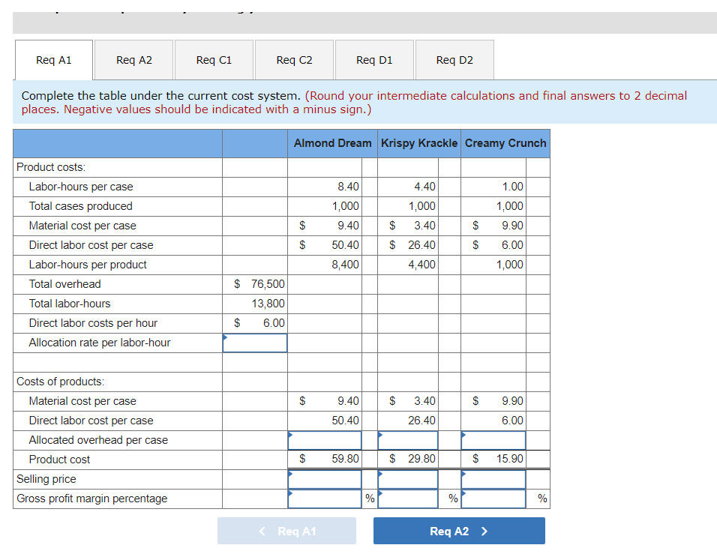The height and width of the screenshot is (554, 717).
Task: Click Almond Dream labor-hours per product 8,400
Action: [345, 265]
